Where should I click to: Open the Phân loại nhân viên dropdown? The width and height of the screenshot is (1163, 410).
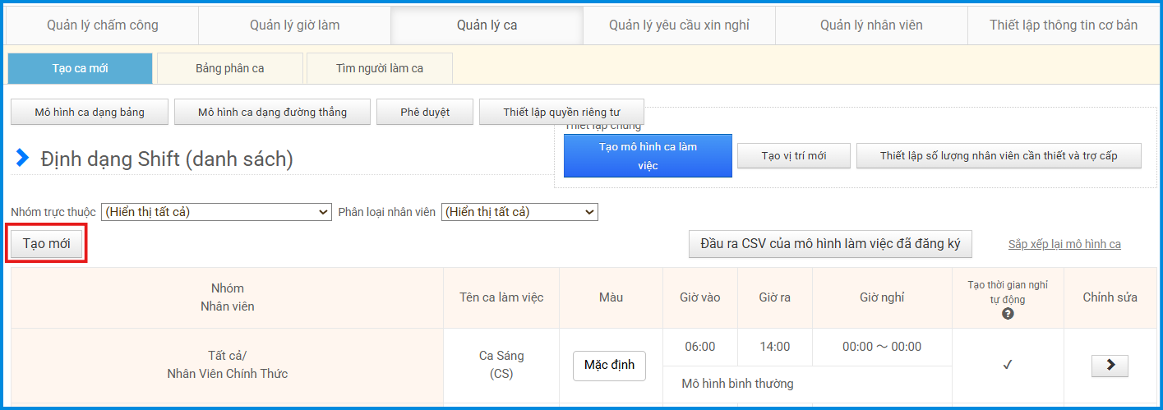coord(519,212)
